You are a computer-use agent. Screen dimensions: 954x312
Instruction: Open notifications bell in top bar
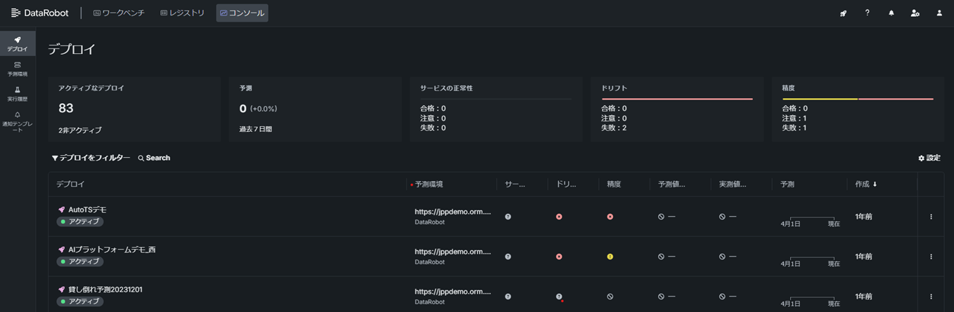click(891, 13)
